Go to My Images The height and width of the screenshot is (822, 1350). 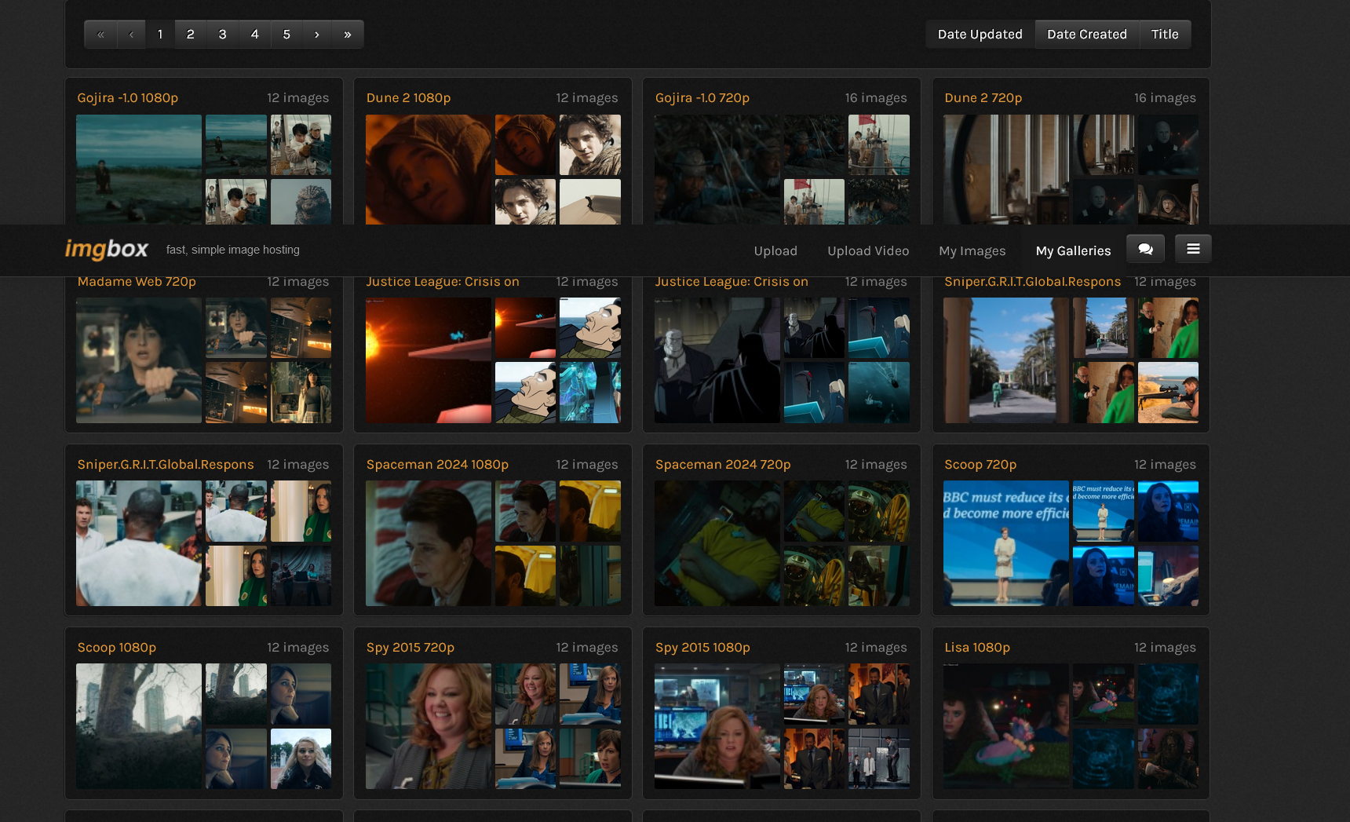tap(972, 251)
